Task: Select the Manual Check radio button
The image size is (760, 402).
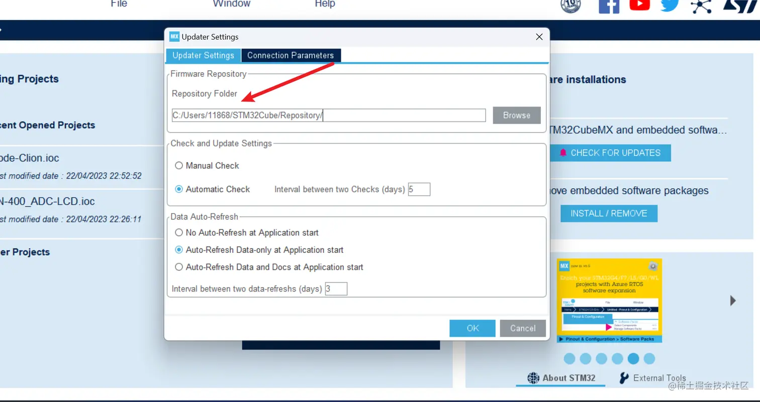Action: tap(179, 166)
